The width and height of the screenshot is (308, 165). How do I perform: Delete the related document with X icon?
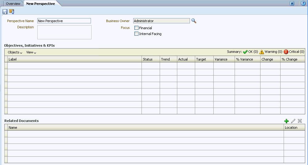(300, 121)
